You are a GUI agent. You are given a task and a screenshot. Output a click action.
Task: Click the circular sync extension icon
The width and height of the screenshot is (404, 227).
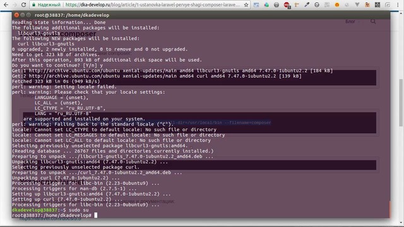[x=317, y=4]
